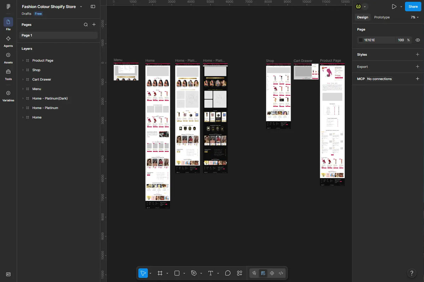
Task: Open the Assets sidebar panel
Action: coord(8,58)
